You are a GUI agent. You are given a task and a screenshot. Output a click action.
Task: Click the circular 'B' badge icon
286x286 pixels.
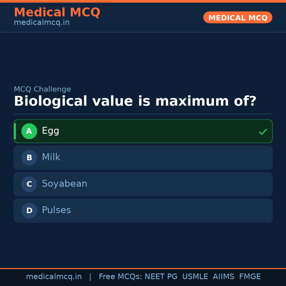pos(29,158)
